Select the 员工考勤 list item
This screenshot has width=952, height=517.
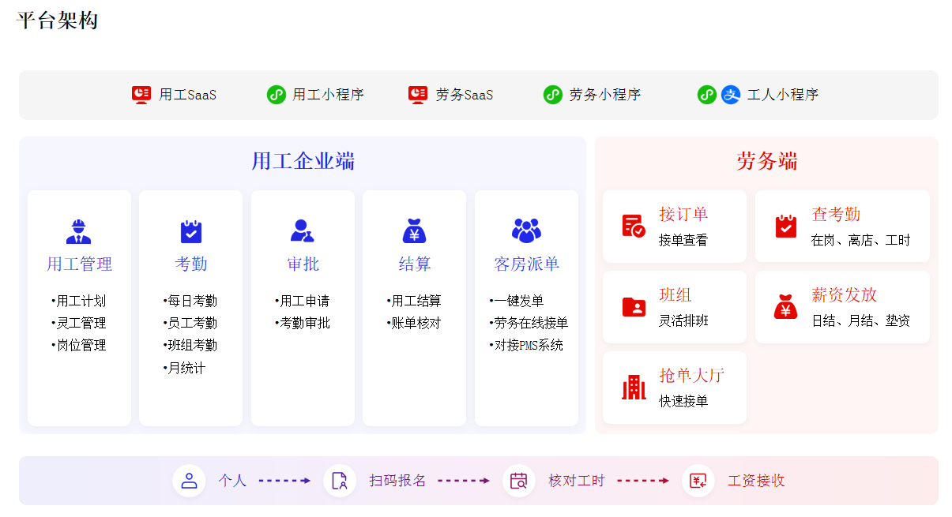190,323
